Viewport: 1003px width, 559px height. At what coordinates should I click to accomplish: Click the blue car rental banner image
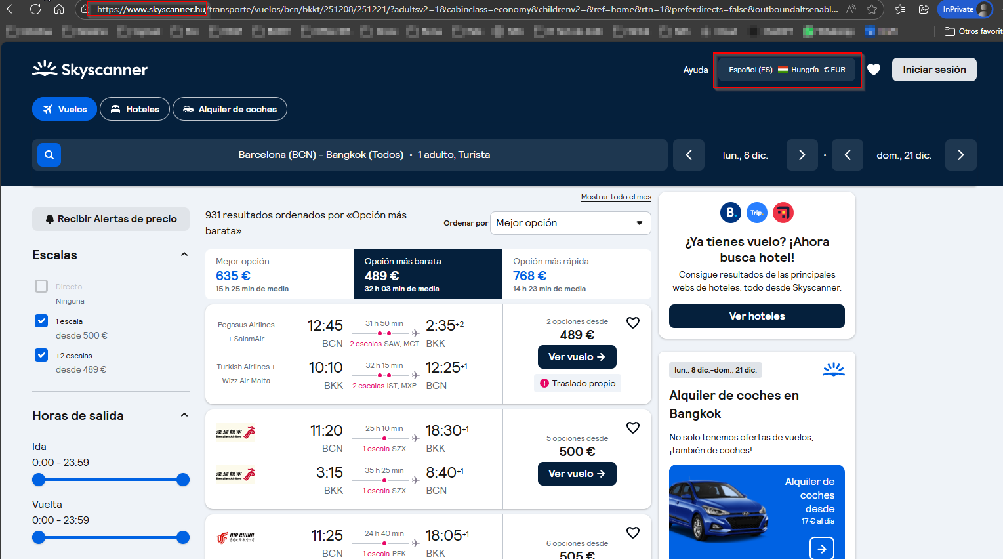click(757, 512)
